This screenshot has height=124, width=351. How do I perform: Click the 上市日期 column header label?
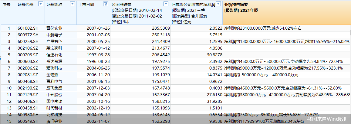(x=86, y=5)
